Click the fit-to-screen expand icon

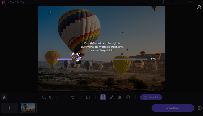(57, 97)
